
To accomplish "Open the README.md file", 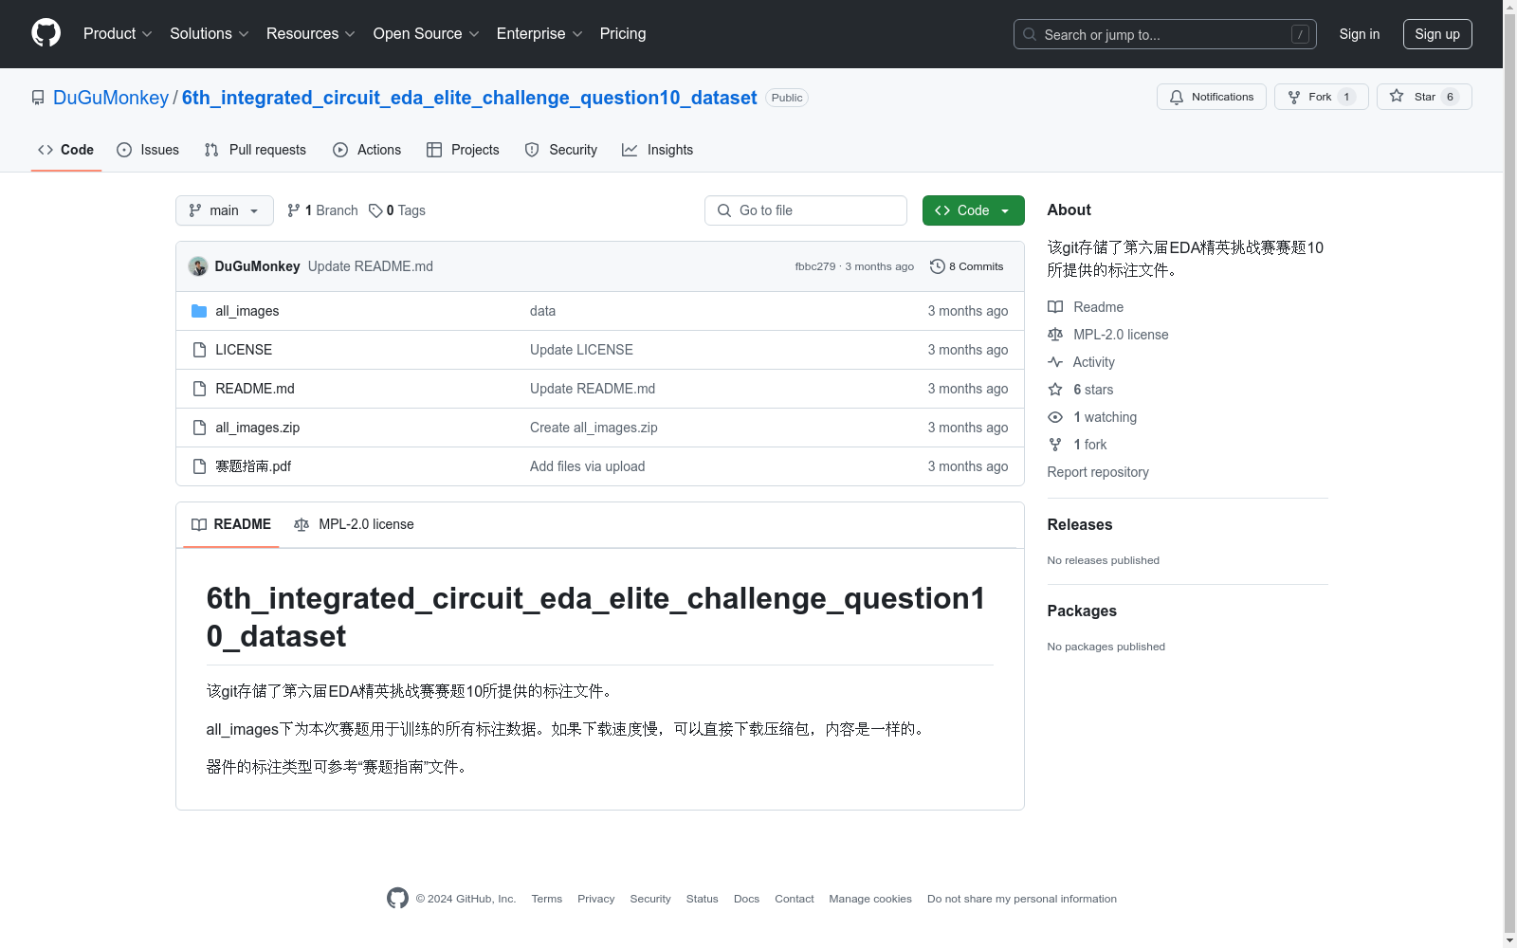I will tap(255, 389).
